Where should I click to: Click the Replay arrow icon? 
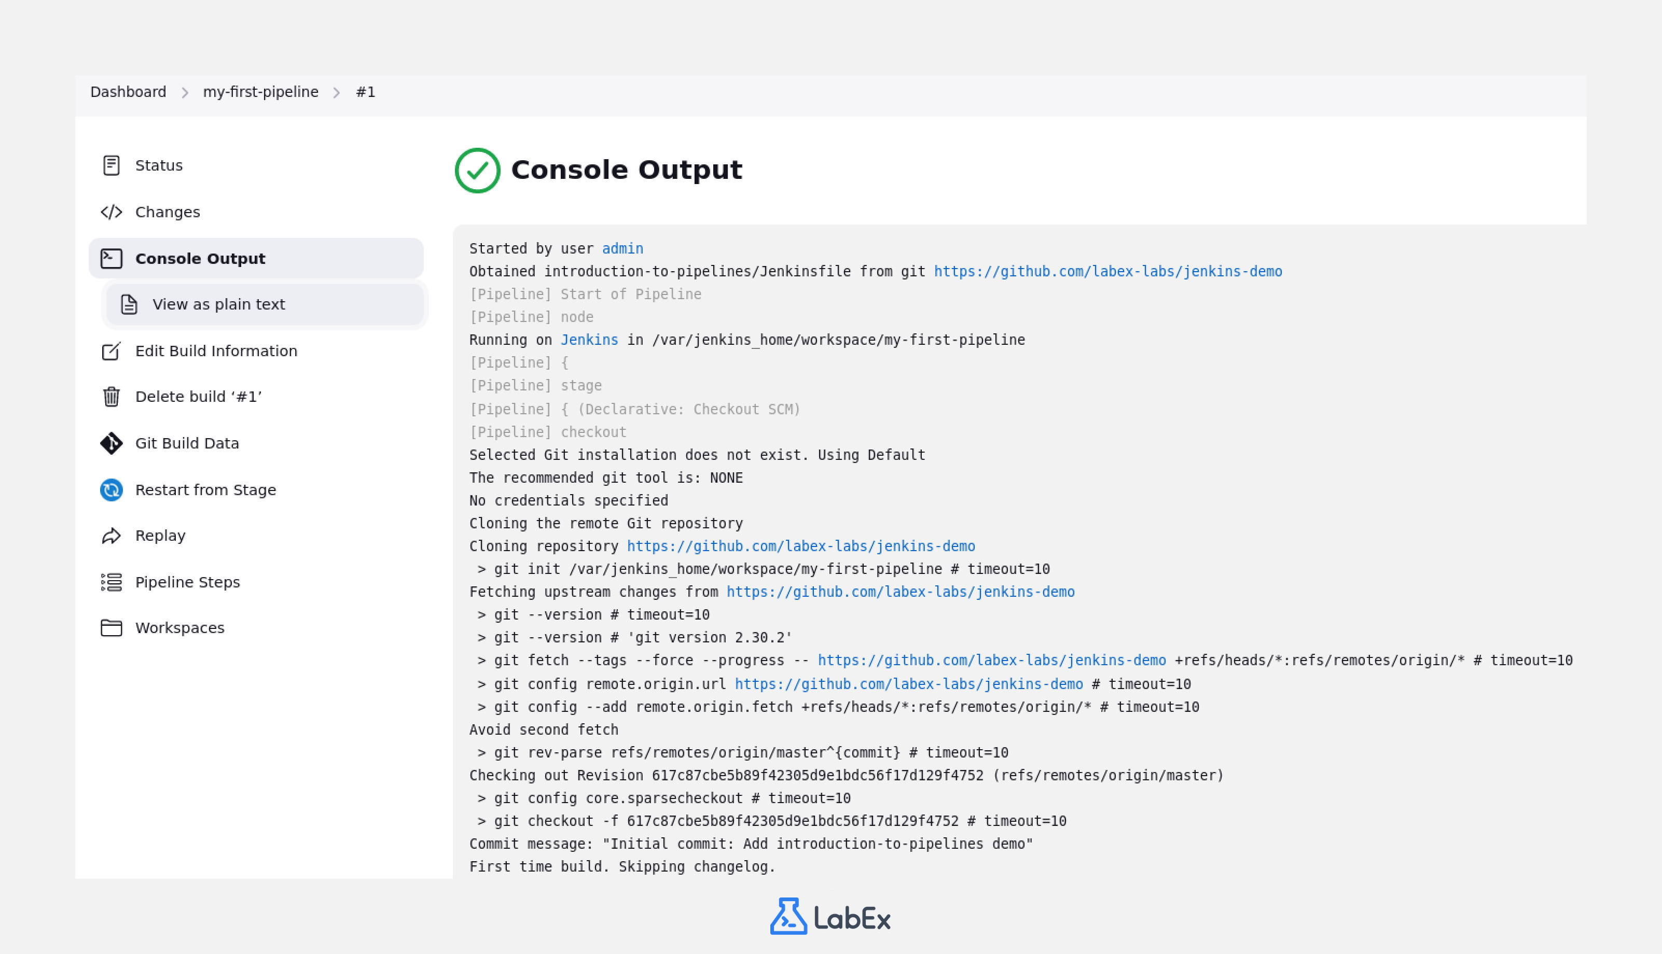tap(112, 535)
